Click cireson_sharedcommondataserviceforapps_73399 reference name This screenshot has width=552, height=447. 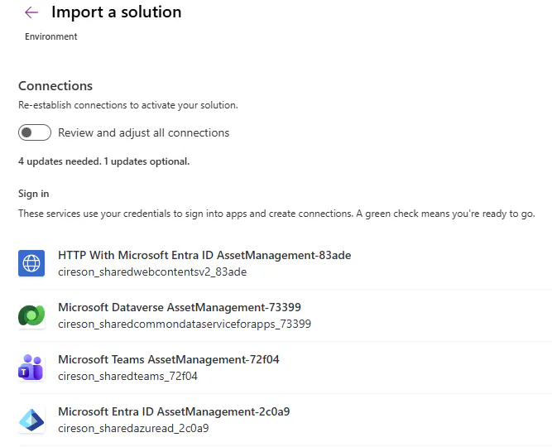(x=185, y=324)
